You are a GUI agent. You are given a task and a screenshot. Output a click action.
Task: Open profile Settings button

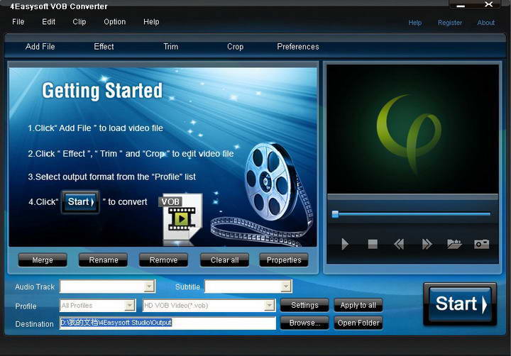click(x=304, y=305)
